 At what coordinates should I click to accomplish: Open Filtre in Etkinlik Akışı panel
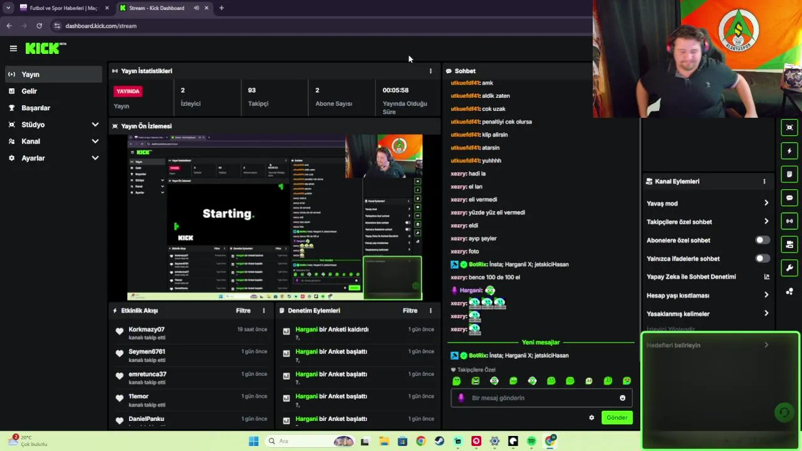(x=243, y=311)
